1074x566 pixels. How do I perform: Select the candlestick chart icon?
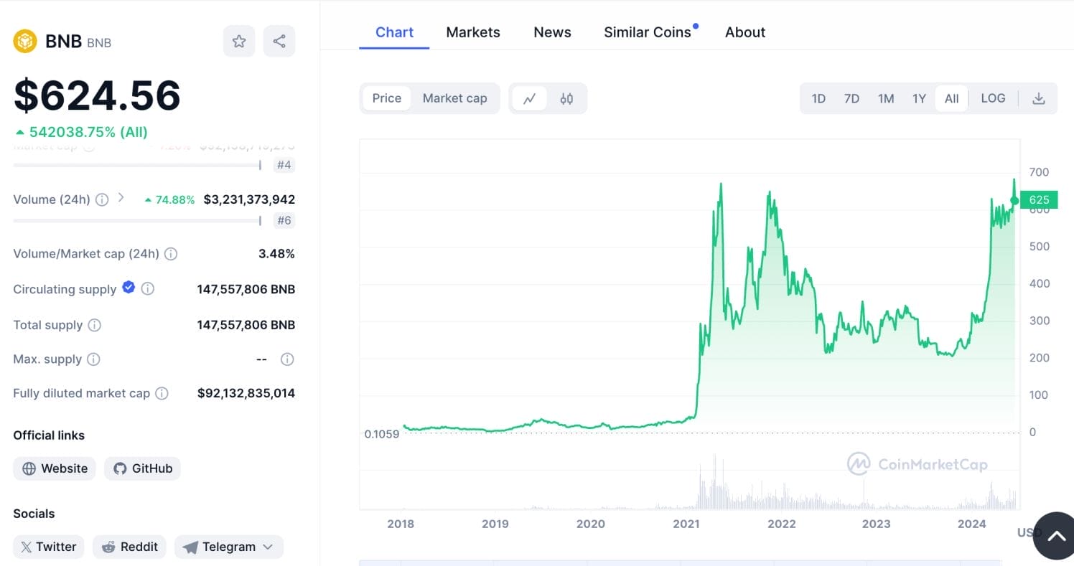click(566, 98)
